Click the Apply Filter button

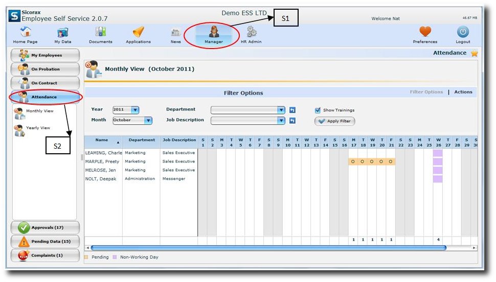point(334,122)
